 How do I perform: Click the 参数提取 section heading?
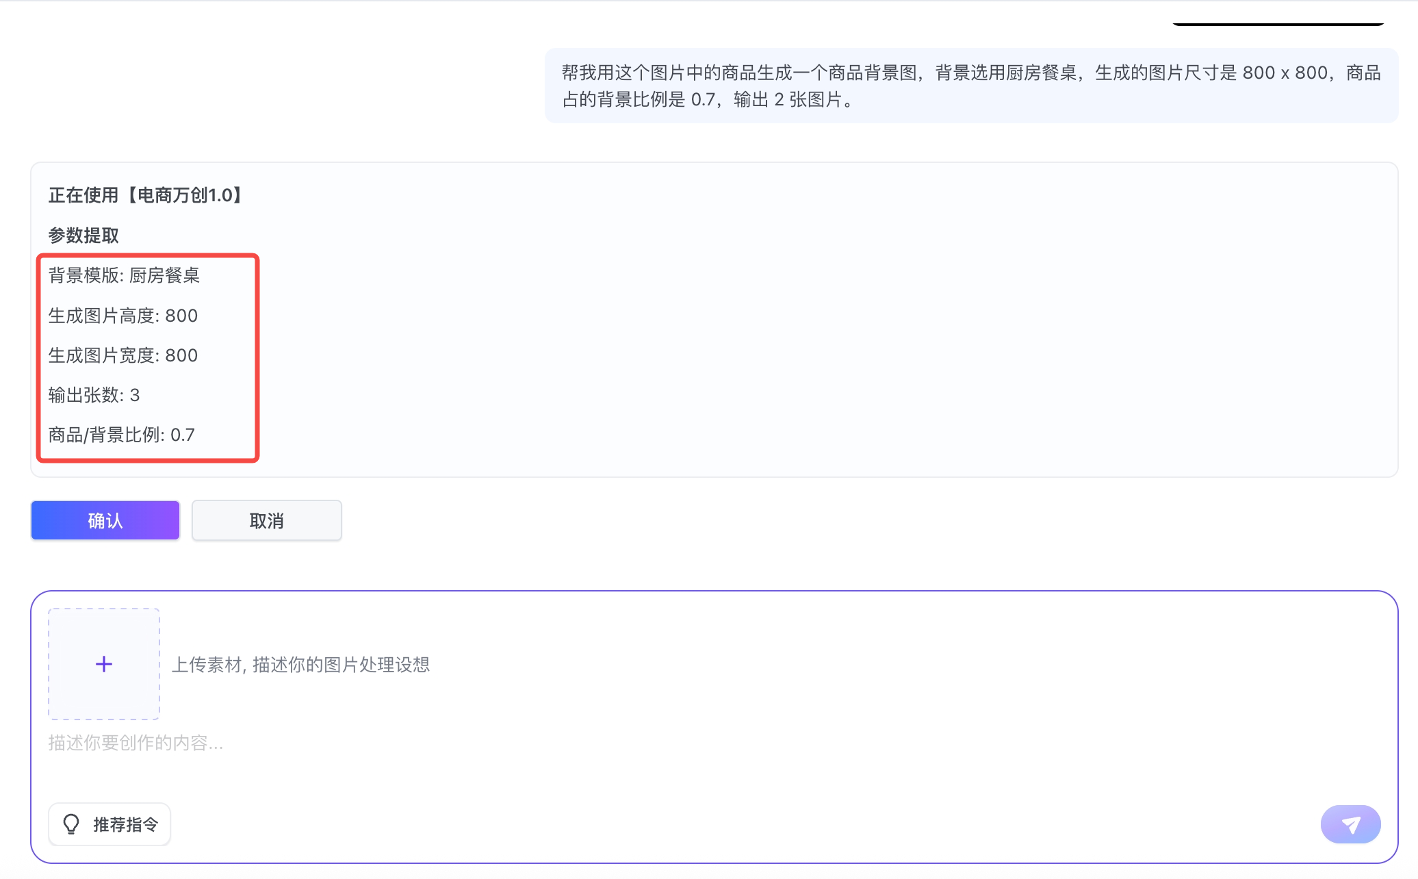(83, 235)
